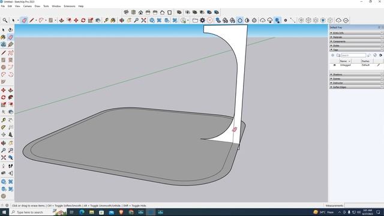Select the Eraser tool in left toolbar
Viewport: 384px width, 216px height.
click(x=11, y=37)
